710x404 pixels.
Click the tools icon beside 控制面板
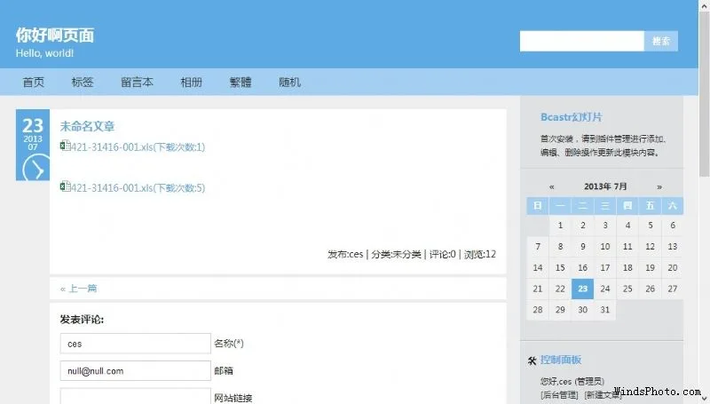pyautogui.click(x=532, y=360)
